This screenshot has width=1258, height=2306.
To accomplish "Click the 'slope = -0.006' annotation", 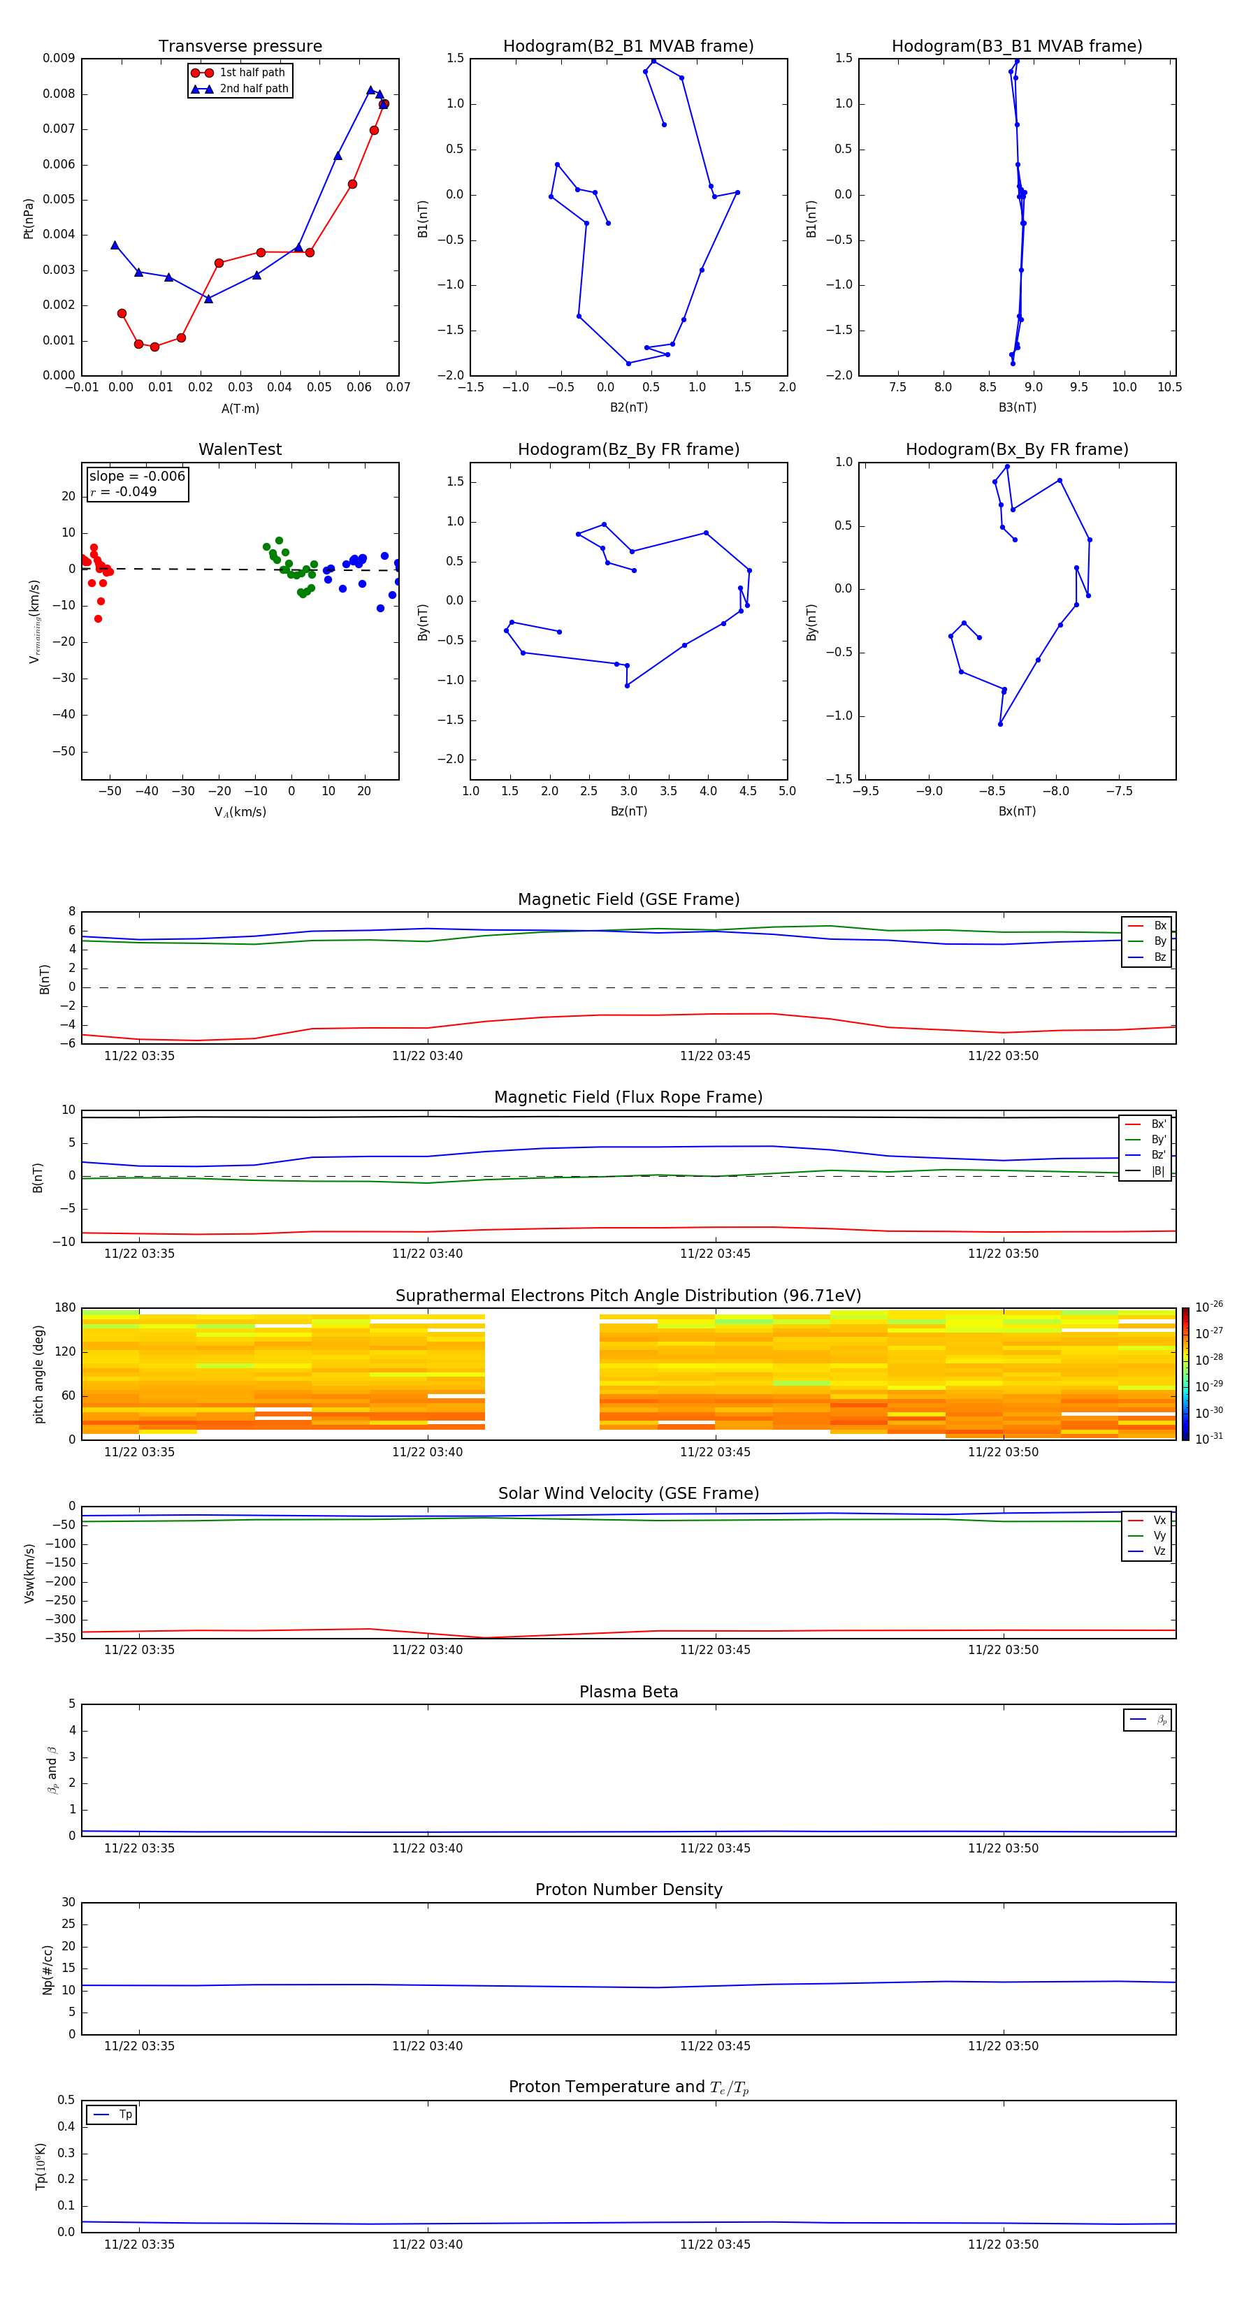I will 137,477.
